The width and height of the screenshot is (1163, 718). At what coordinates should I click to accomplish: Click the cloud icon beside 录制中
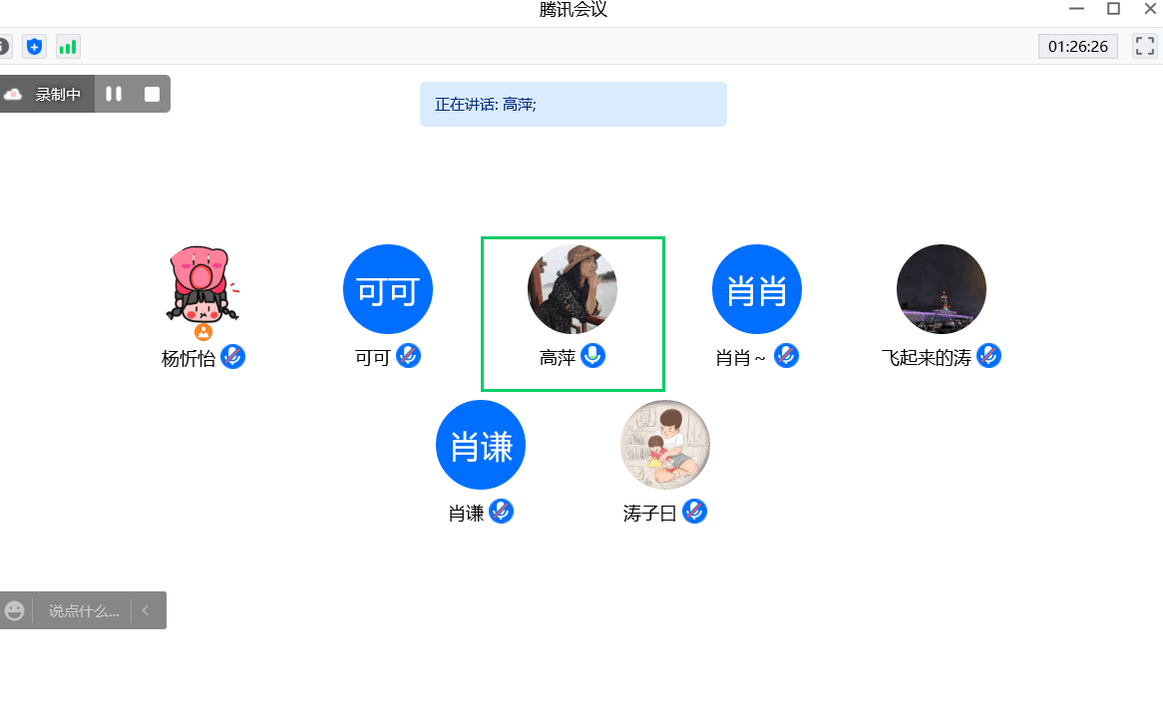pyautogui.click(x=13, y=94)
